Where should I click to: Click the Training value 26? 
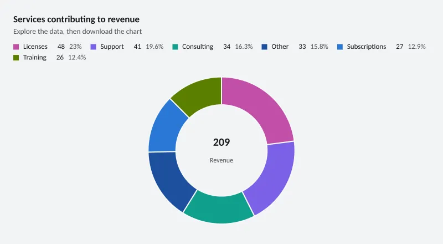click(x=60, y=57)
